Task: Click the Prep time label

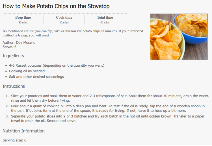Action: pyautogui.click(x=23, y=18)
